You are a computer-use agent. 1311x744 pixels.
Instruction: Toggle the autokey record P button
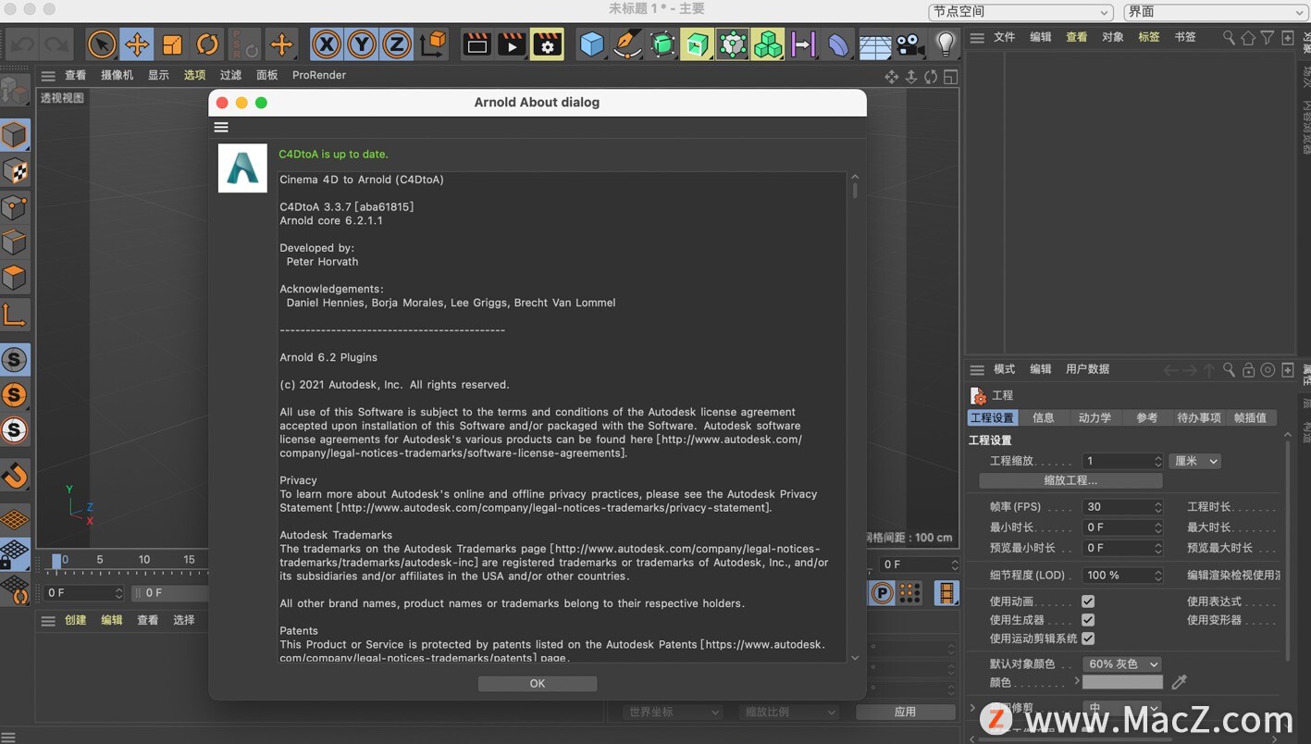click(883, 593)
